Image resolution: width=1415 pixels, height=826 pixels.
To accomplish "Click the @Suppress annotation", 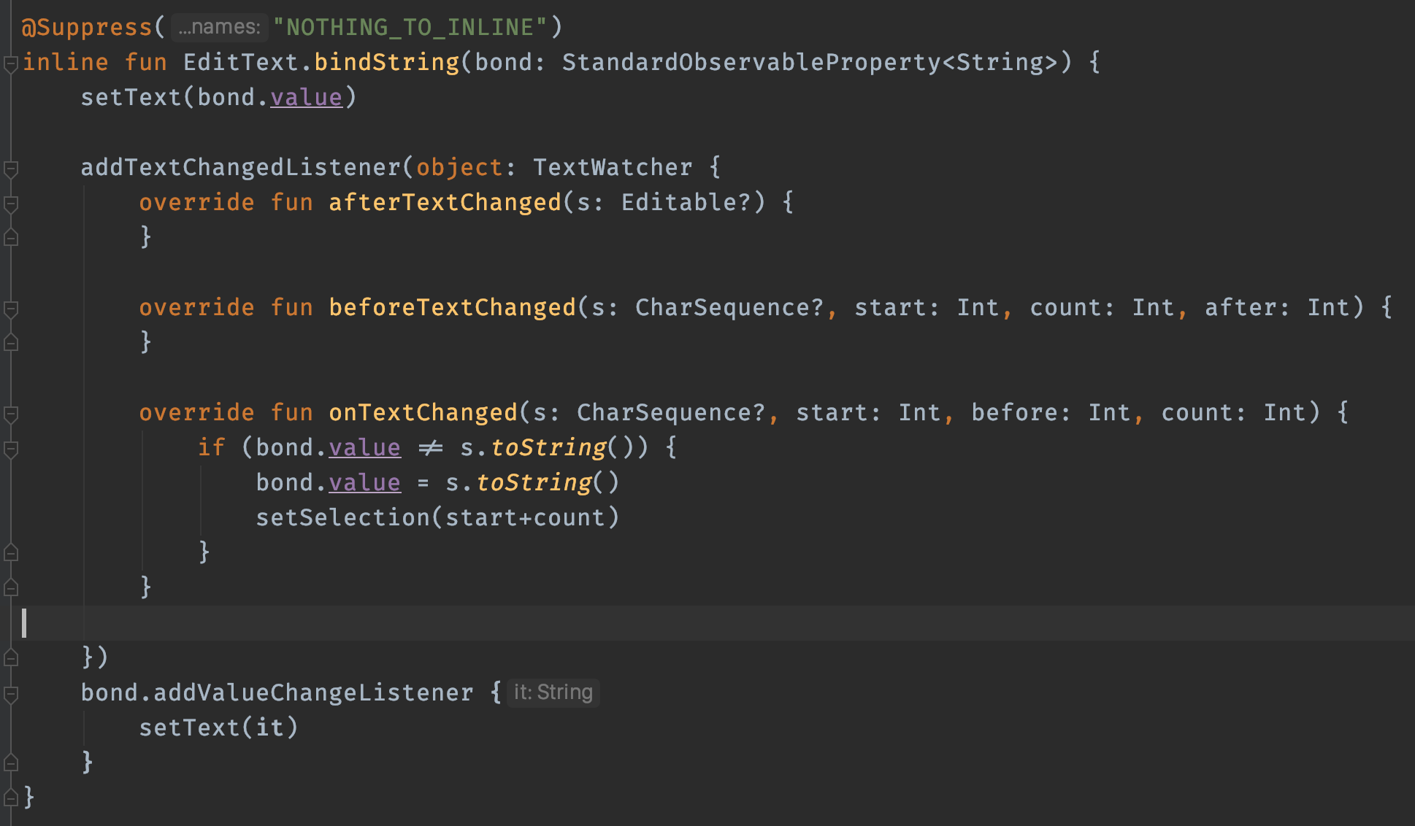I will [x=86, y=28].
